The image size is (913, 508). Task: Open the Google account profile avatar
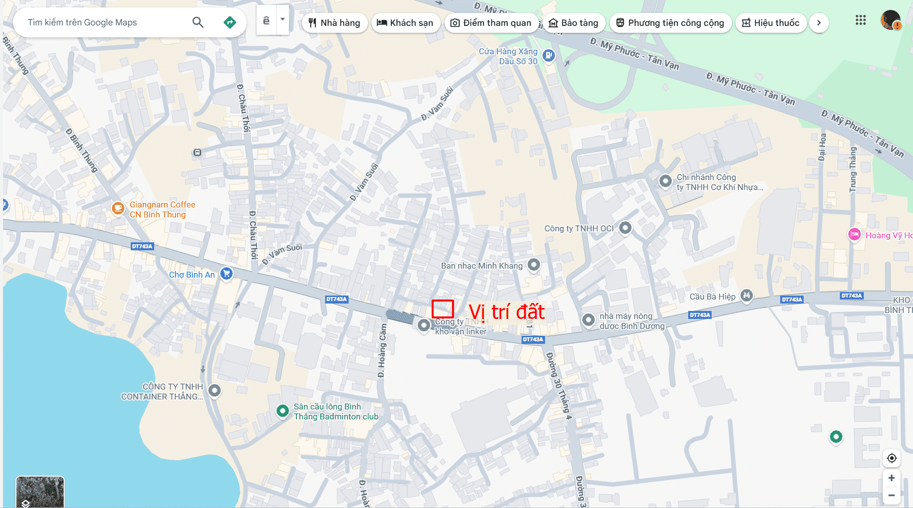click(x=891, y=20)
